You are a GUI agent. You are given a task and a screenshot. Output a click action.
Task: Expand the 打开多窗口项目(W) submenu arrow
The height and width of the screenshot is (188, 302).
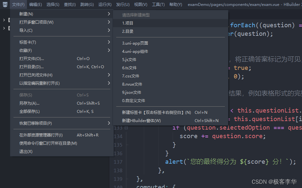(109, 22)
